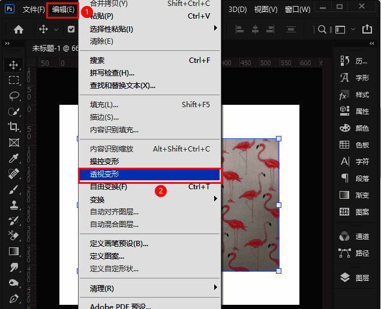Viewport: 381px width, 309px height.
Task: Select the History Brush tool
Action: 14,220
